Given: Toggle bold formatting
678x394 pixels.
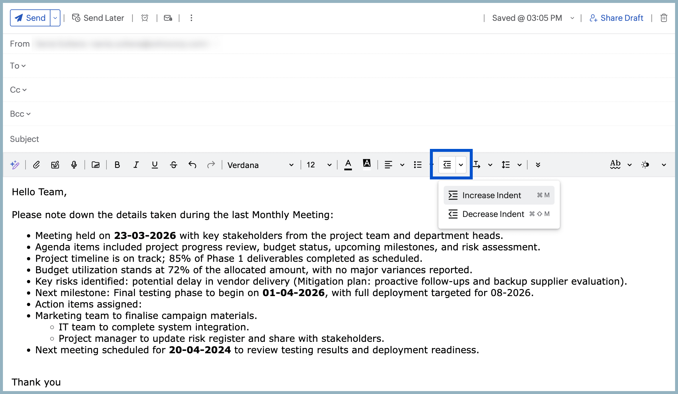Looking at the screenshot, I should [x=117, y=165].
